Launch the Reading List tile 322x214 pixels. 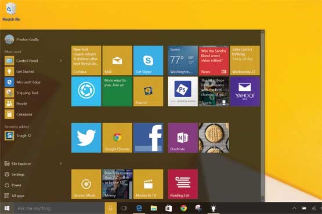point(183,184)
